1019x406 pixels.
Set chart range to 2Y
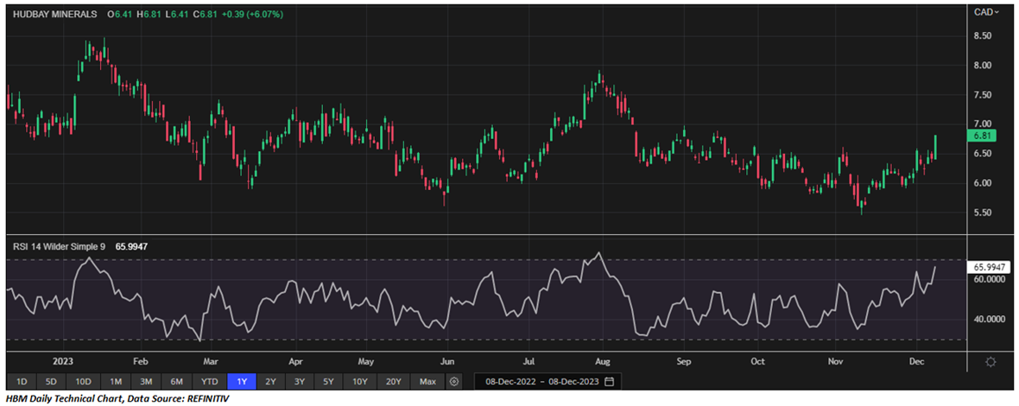(271, 381)
